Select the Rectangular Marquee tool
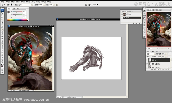 (2, 15)
